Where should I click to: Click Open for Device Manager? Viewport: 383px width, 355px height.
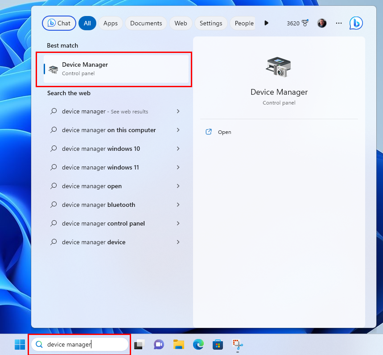coord(224,132)
